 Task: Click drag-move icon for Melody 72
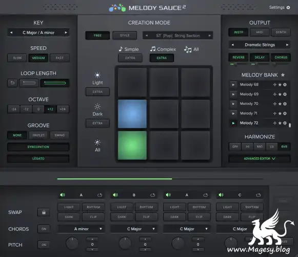tap(274, 123)
